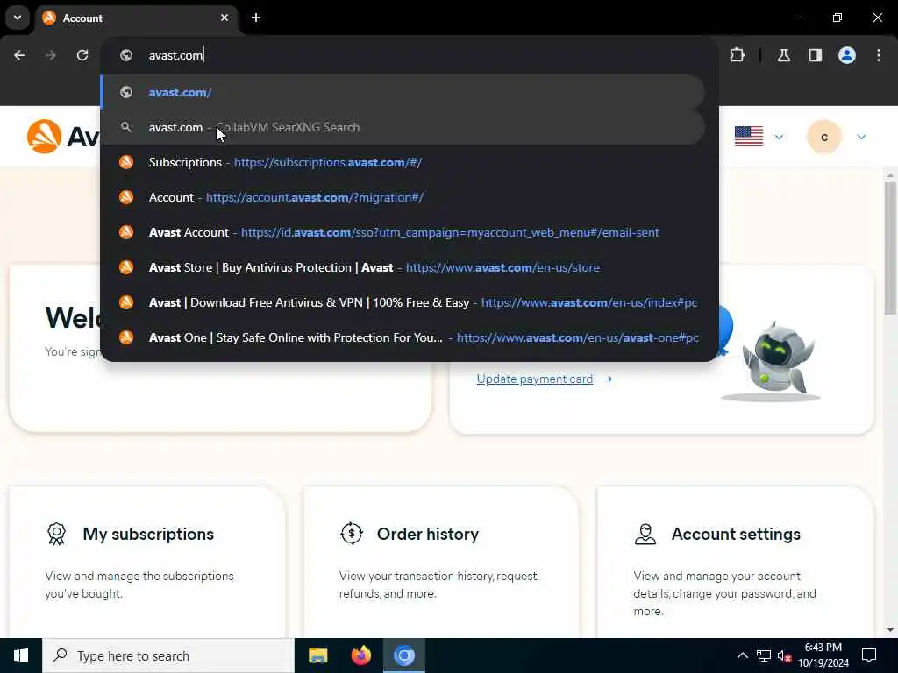Click the Order history dollar icon
The image size is (898, 673).
point(351,534)
